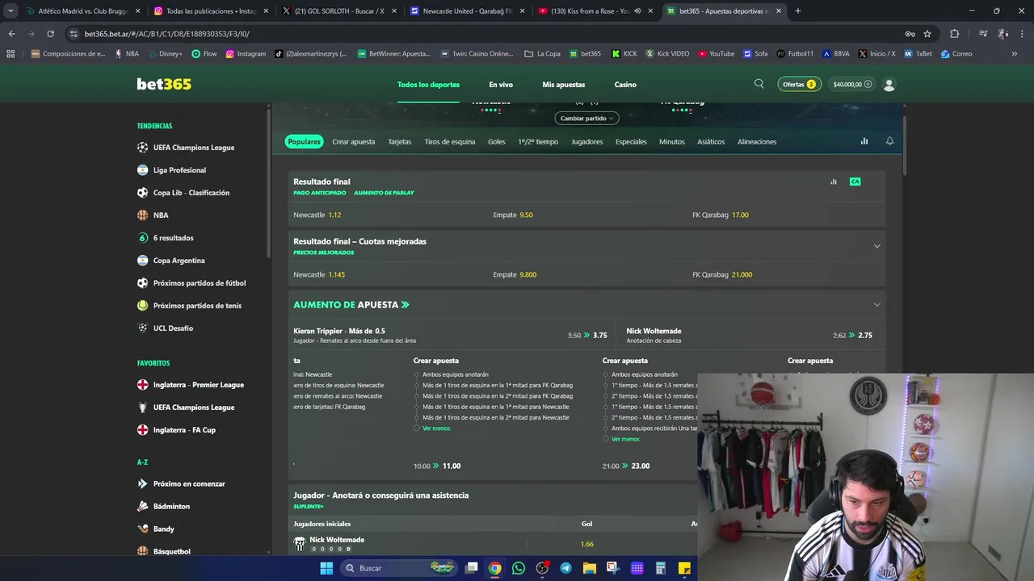Open the Kick VIDEO bookmark
1034x581 pixels.
(x=667, y=54)
